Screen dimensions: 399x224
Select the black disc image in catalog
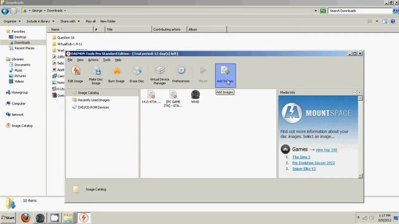click(x=195, y=97)
